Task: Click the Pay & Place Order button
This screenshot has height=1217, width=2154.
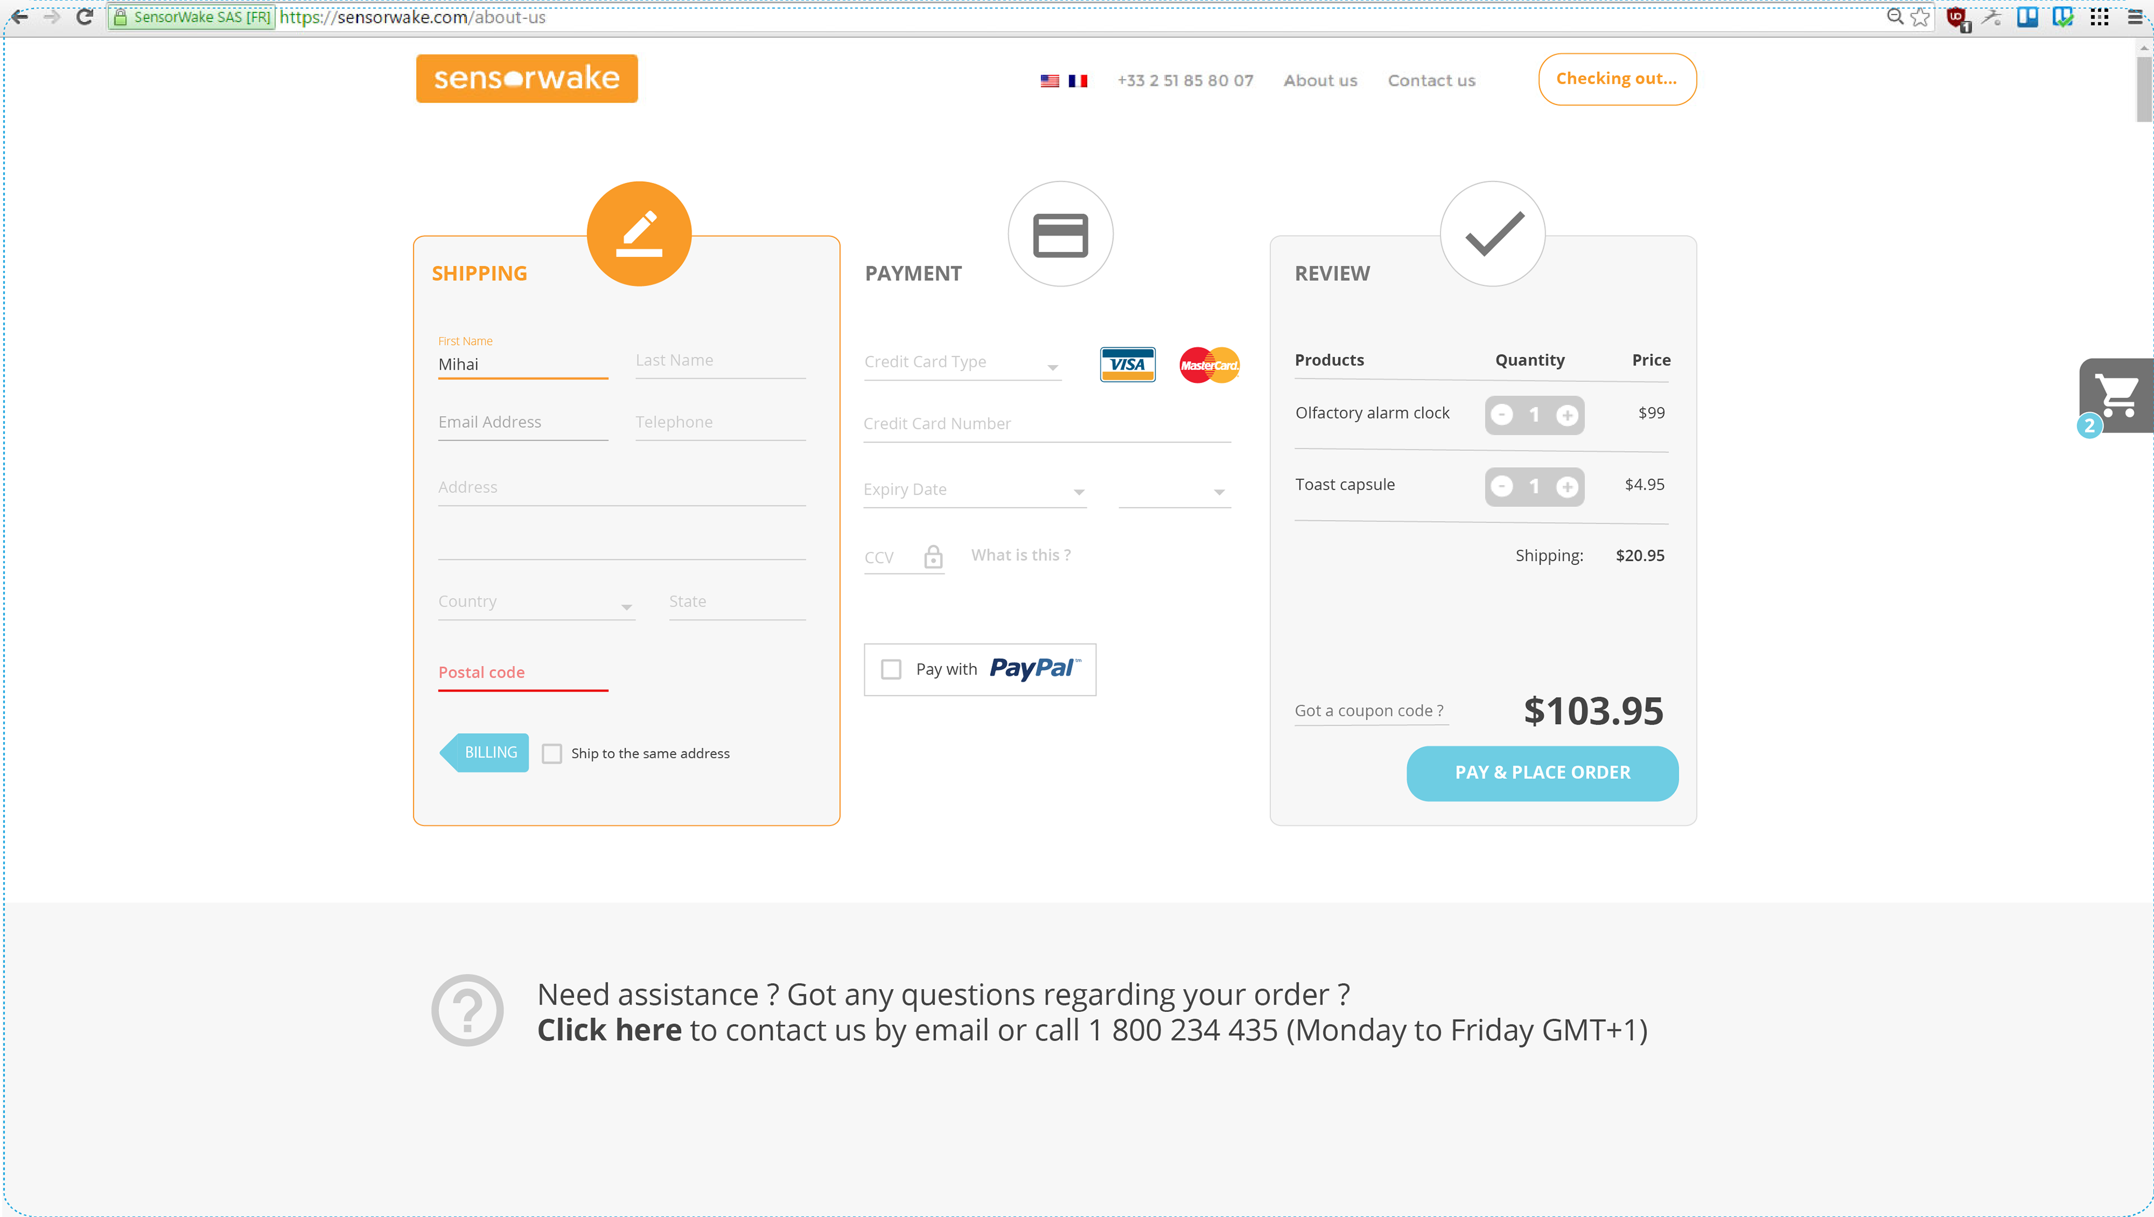Action: pyautogui.click(x=1542, y=773)
